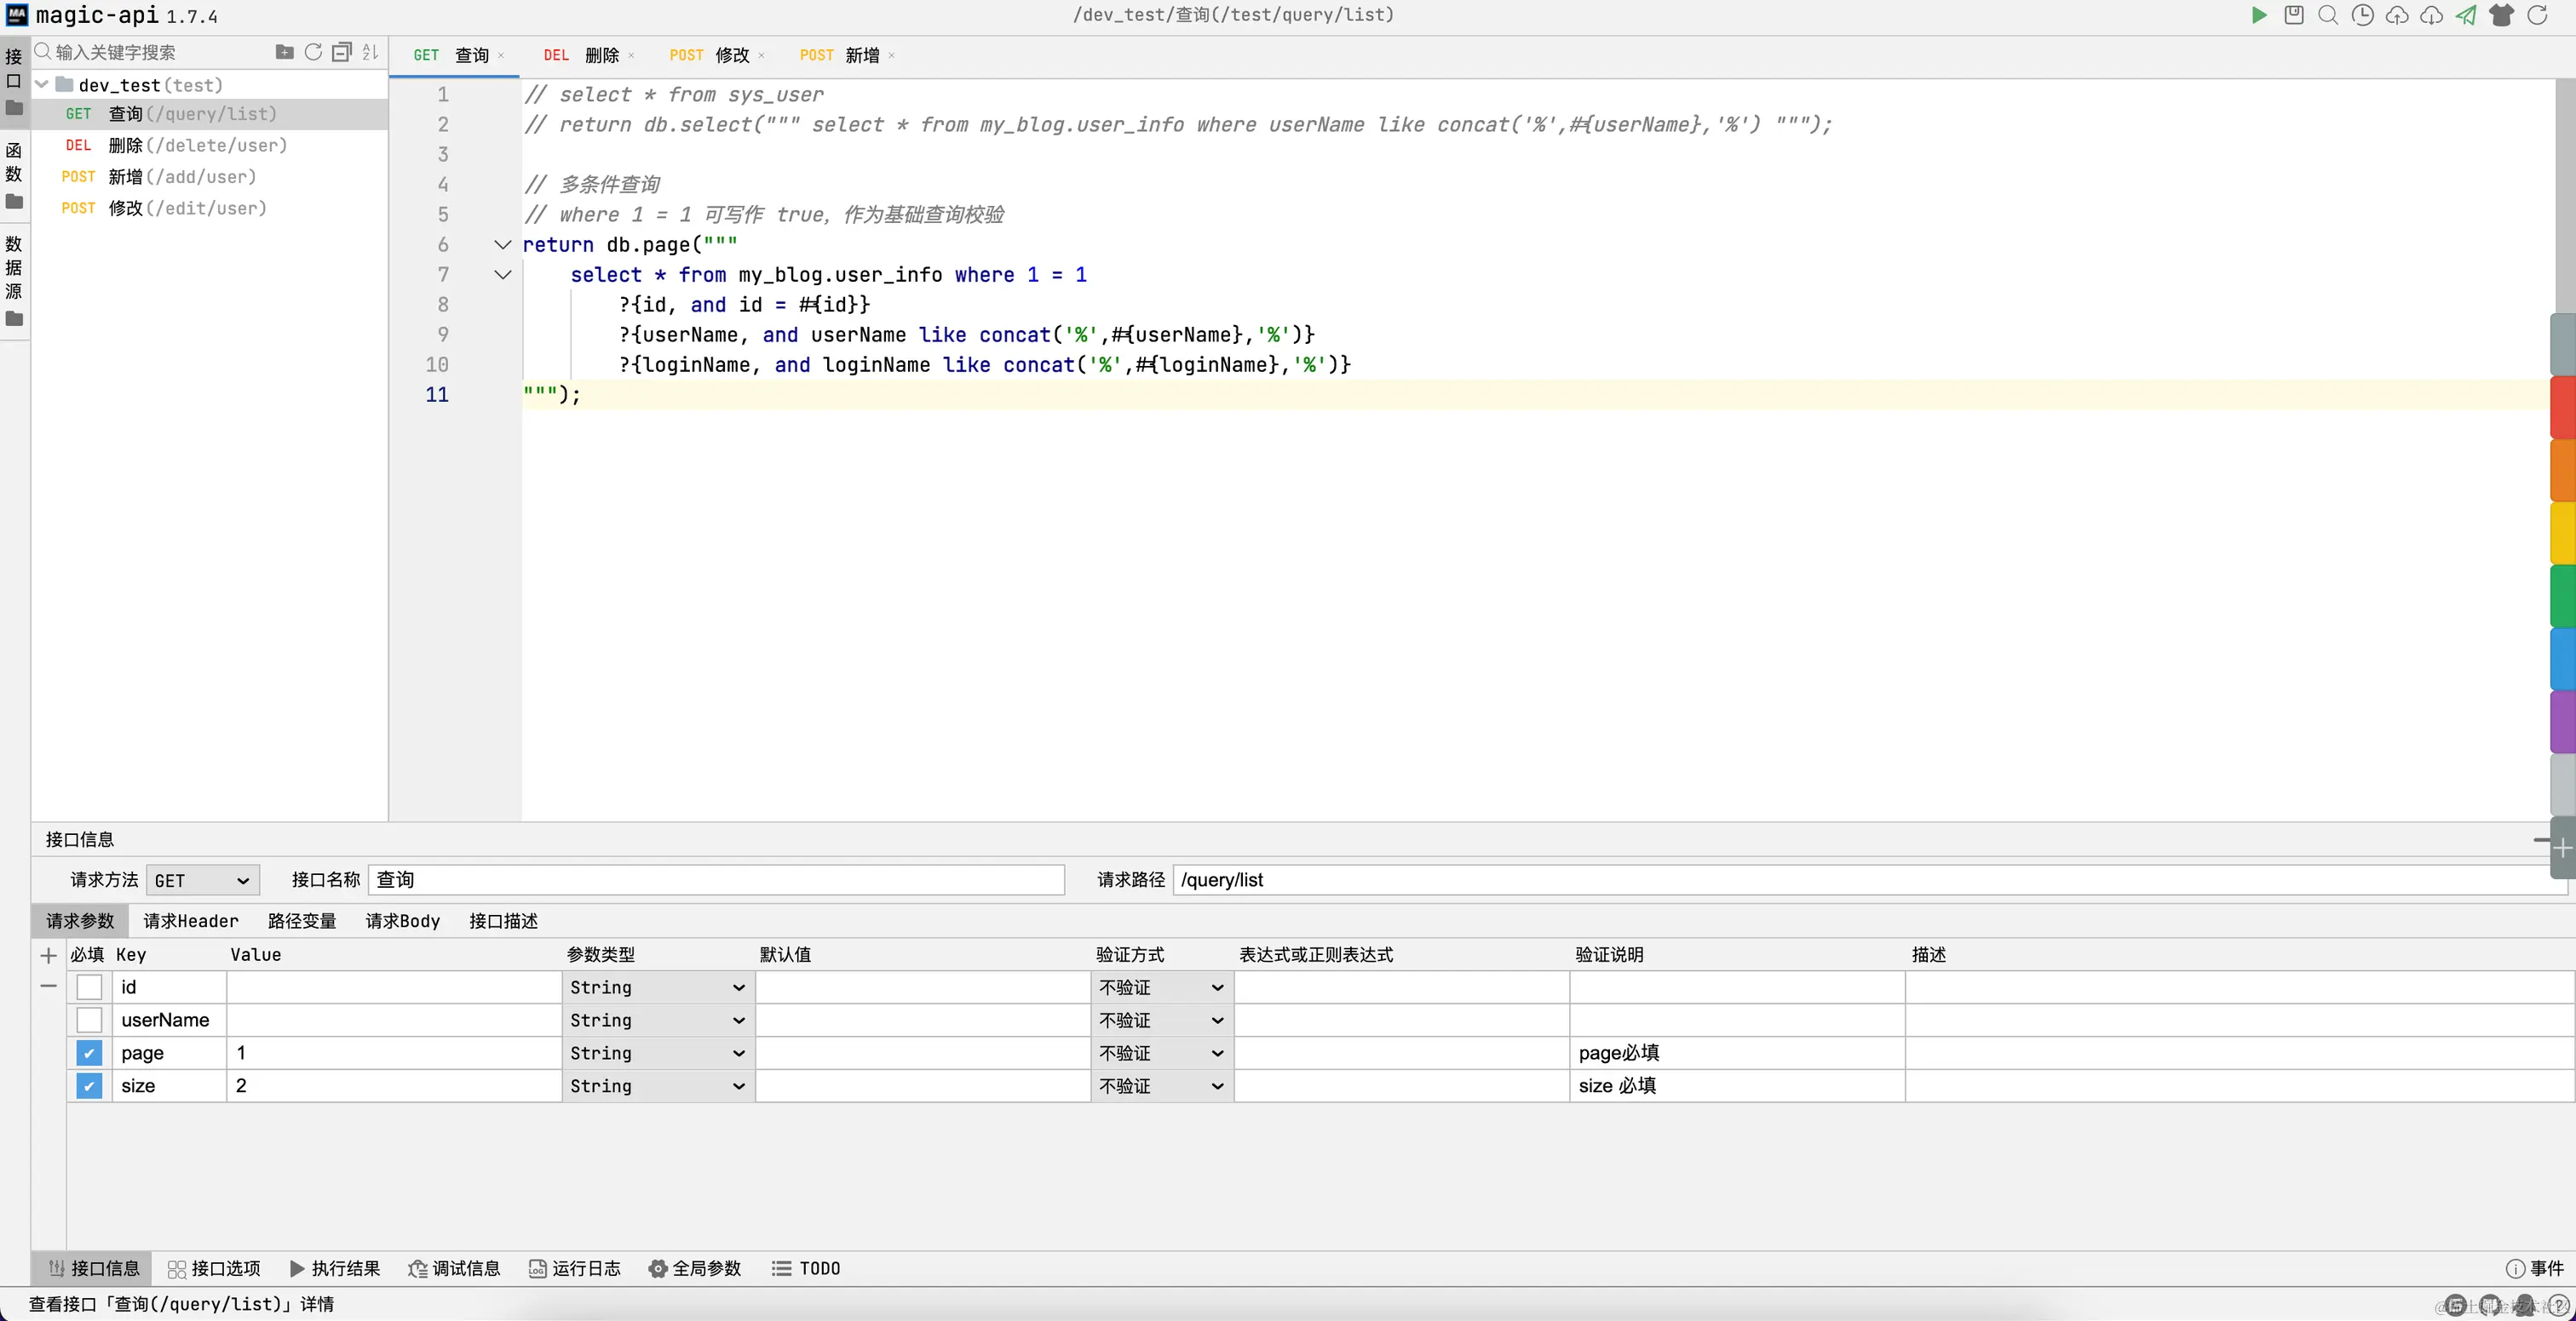Click the 接口名称 input containing 查询
This screenshot has width=2576, height=1321.
[x=716, y=880]
